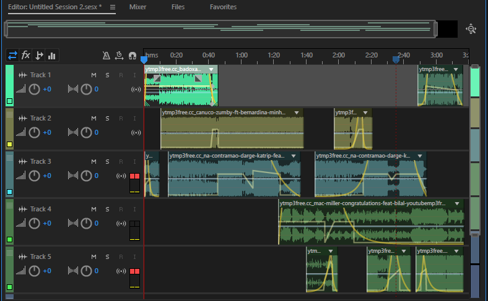This screenshot has height=301, width=488.
Task: Open the Files tab
Action: [x=178, y=7]
